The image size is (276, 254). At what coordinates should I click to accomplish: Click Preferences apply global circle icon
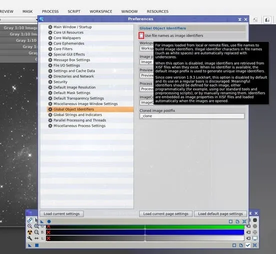click(49, 222)
